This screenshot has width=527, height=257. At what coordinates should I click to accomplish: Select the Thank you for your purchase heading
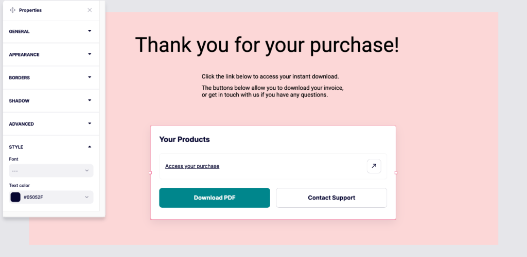point(267,45)
